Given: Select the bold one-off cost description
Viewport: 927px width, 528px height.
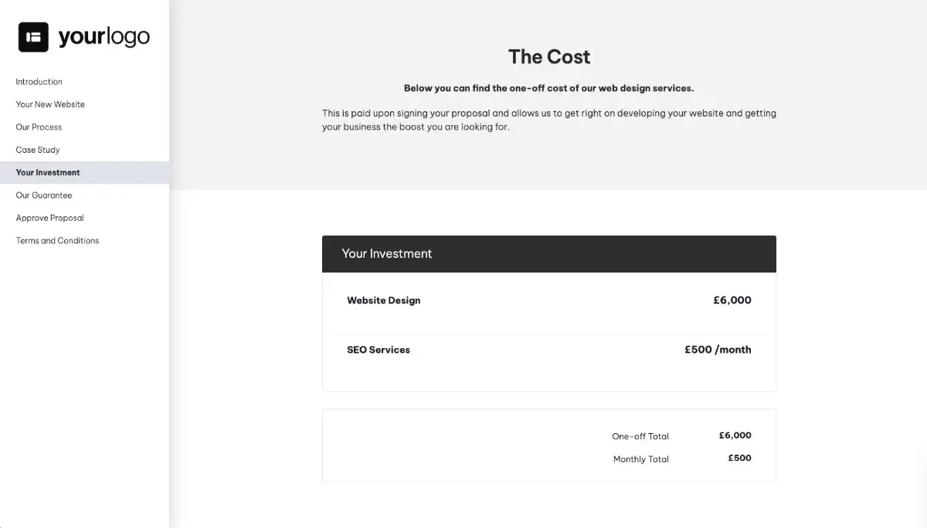Looking at the screenshot, I should pos(548,87).
